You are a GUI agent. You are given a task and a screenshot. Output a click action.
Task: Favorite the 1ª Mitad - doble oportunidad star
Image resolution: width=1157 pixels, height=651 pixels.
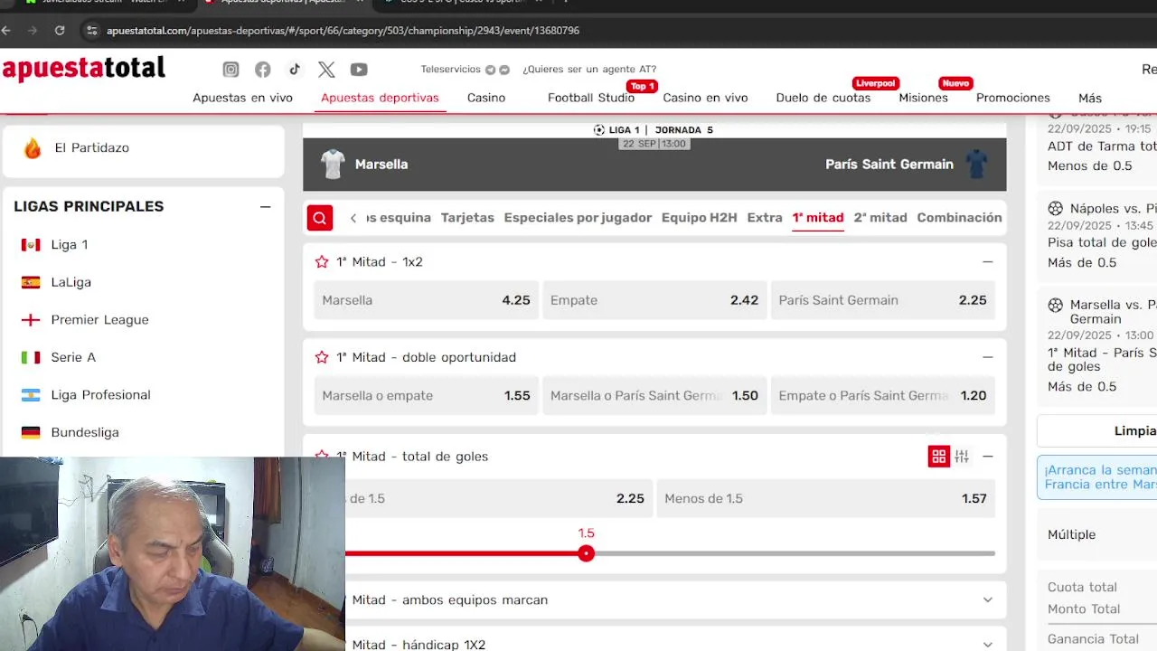click(x=322, y=357)
